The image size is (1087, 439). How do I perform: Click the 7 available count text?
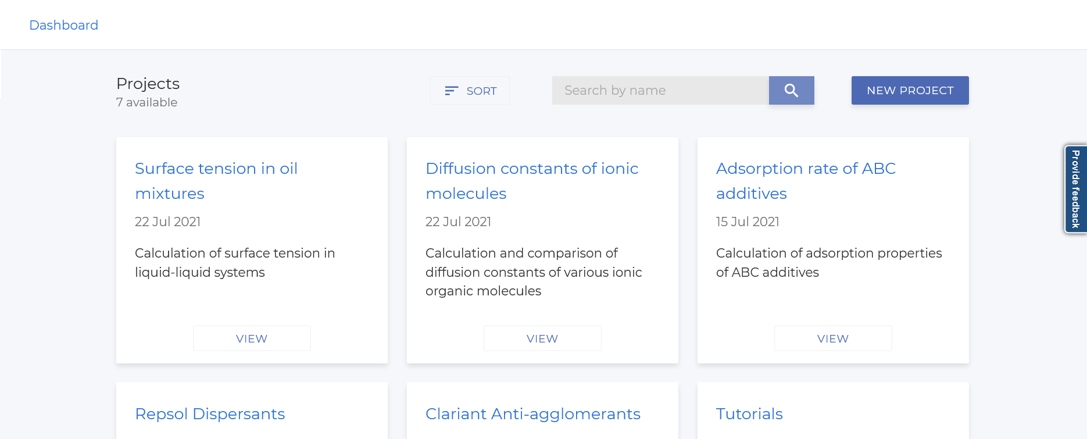click(x=146, y=102)
